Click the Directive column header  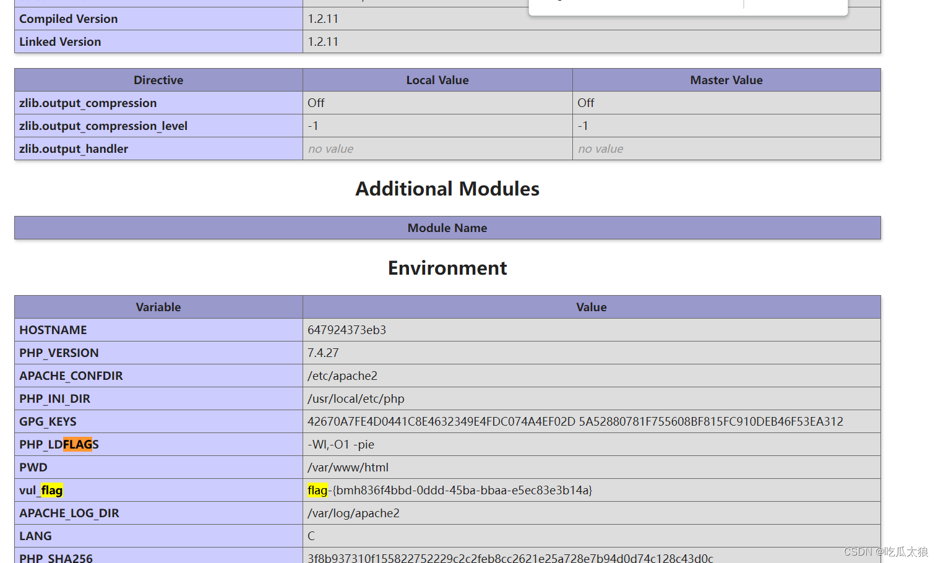click(158, 80)
